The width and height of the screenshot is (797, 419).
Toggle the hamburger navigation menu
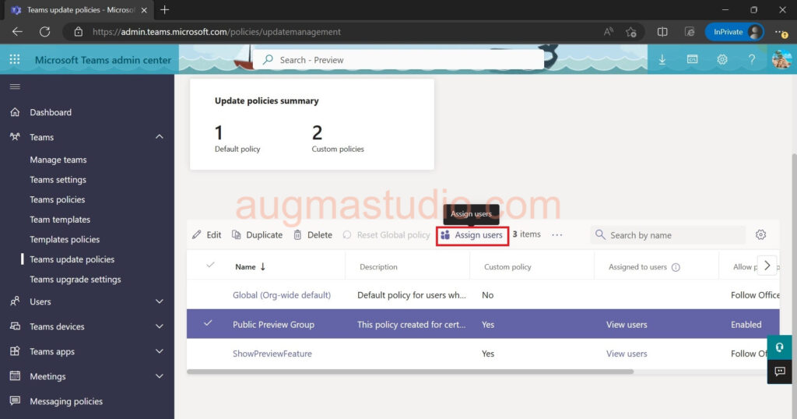coord(15,86)
